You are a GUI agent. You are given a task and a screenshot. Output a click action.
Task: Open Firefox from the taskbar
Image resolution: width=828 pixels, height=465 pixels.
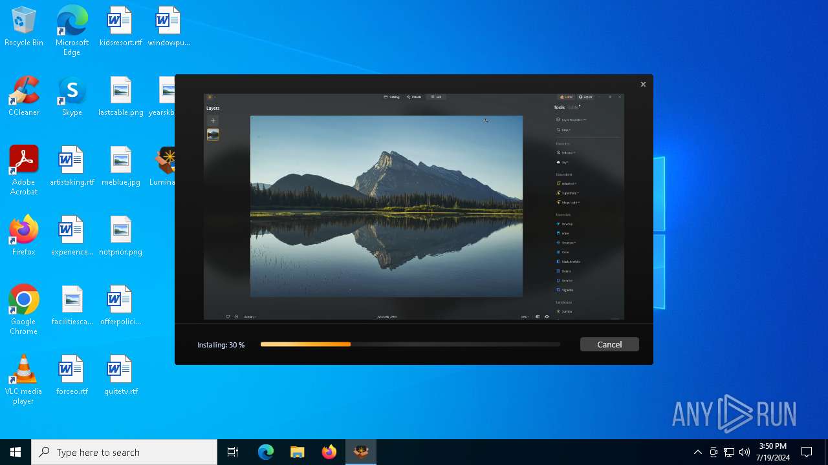tap(329, 452)
